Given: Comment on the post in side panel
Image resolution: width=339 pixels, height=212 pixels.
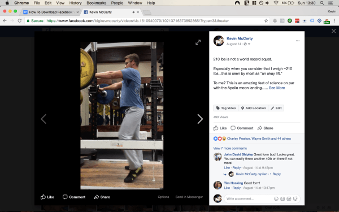Looking at the screenshot, I should (242, 128).
